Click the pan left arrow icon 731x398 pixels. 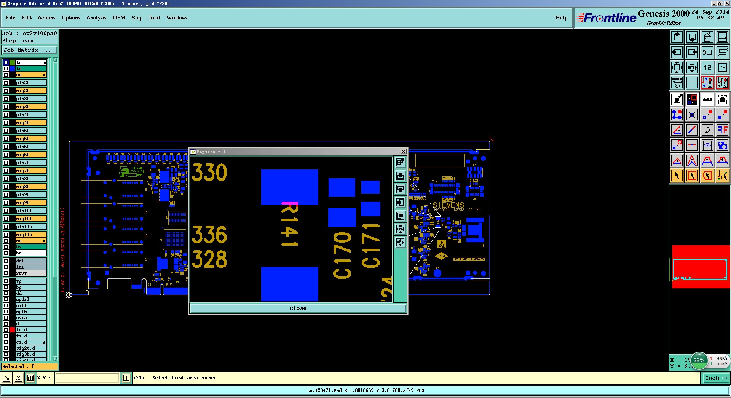click(677, 52)
